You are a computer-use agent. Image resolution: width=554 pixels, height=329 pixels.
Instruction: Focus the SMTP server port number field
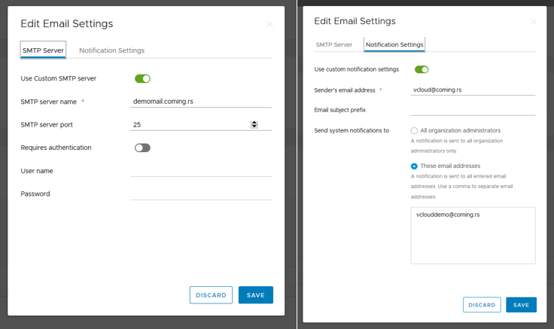pos(188,125)
